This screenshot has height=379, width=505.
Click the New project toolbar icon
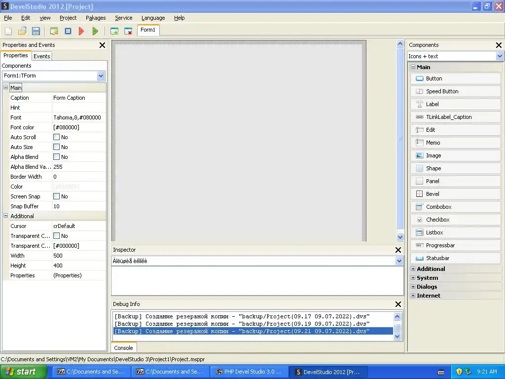(x=8, y=31)
